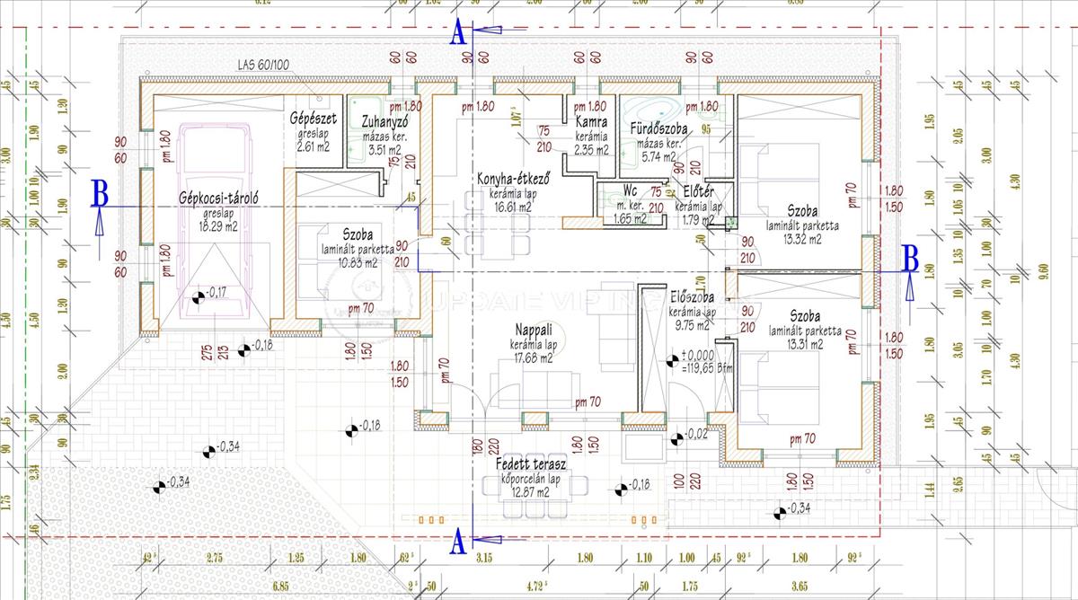
Task: Click the Gépészet room label
Action: [313, 119]
